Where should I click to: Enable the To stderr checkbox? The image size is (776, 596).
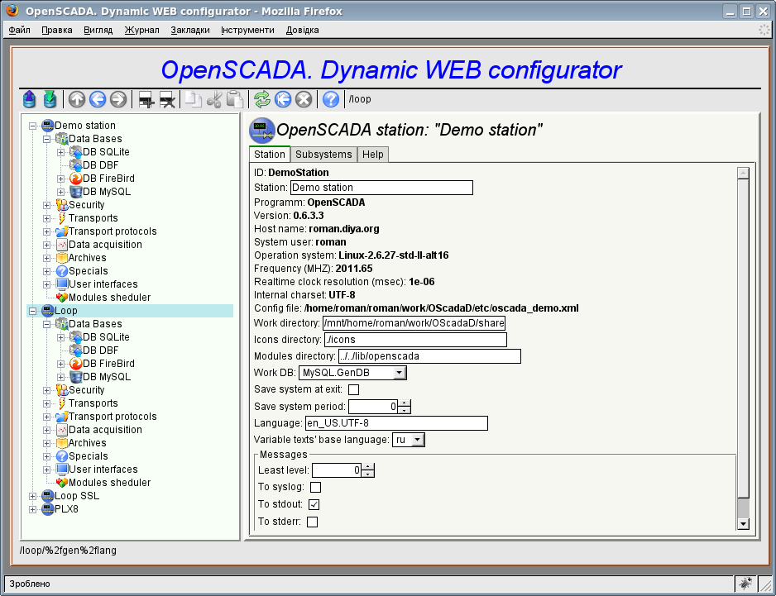[312, 522]
